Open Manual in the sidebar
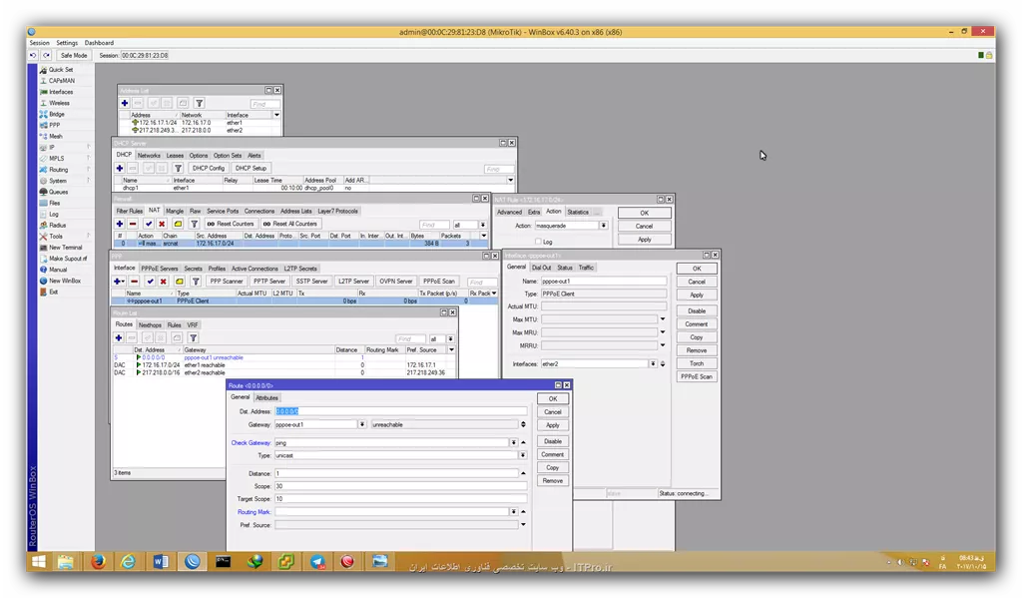1022x598 pixels. click(57, 270)
